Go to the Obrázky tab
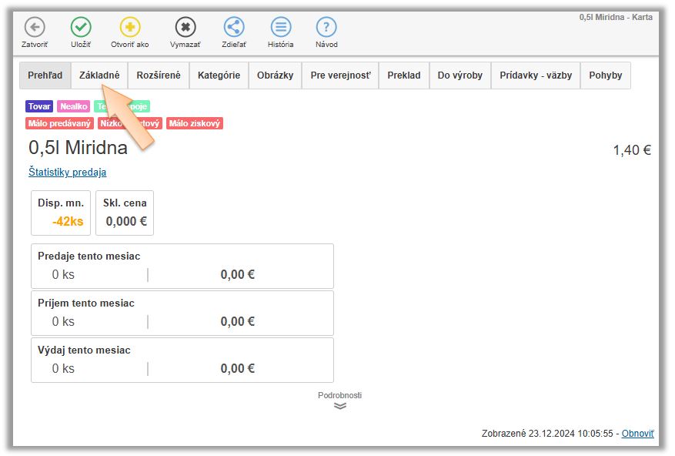The width and height of the screenshot is (675, 456). [x=275, y=75]
